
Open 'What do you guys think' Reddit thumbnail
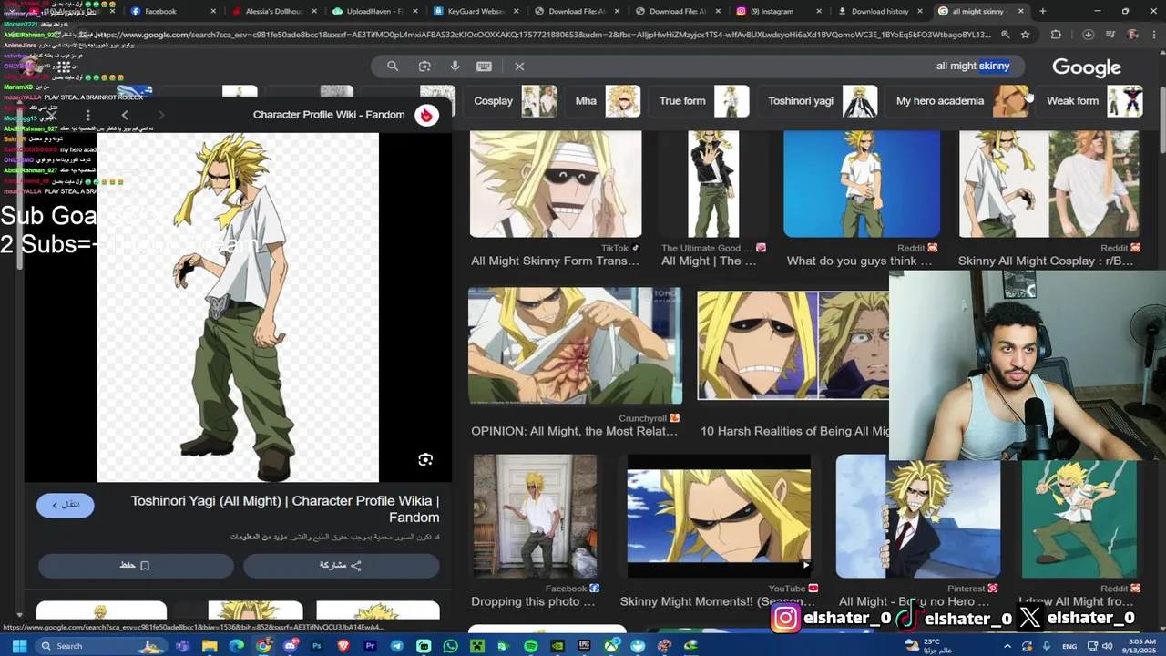tap(862, 184)
